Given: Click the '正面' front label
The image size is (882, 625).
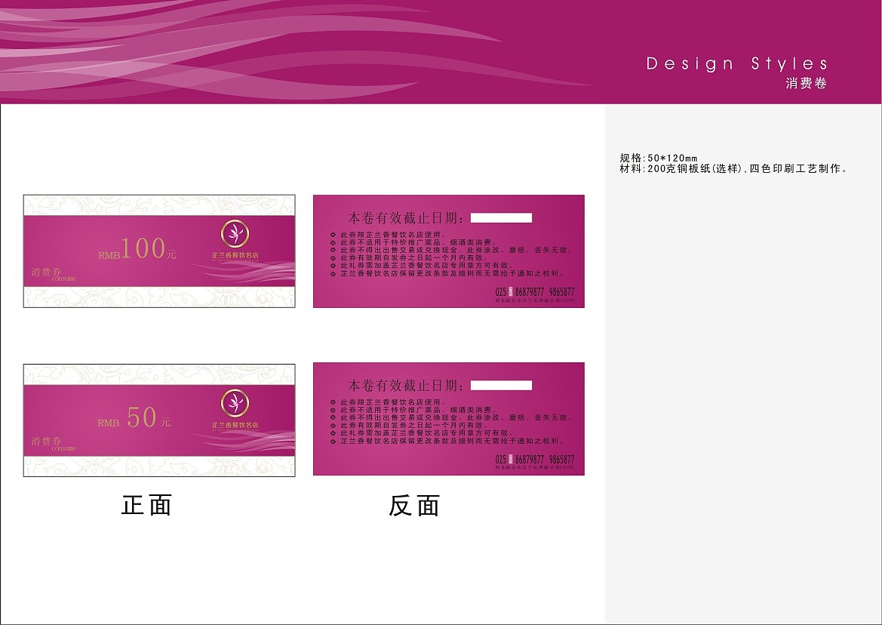Looking at the screenshot, I should [147, 505].
